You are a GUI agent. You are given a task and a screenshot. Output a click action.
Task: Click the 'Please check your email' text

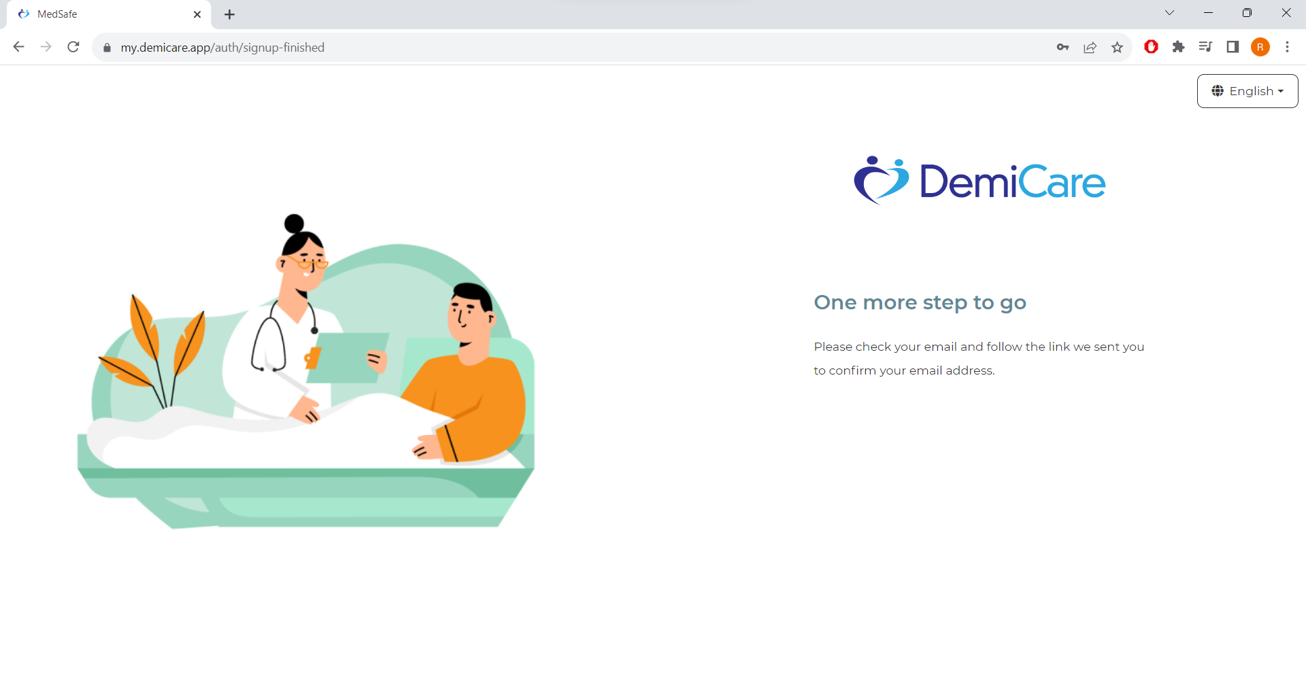(979, 358)
